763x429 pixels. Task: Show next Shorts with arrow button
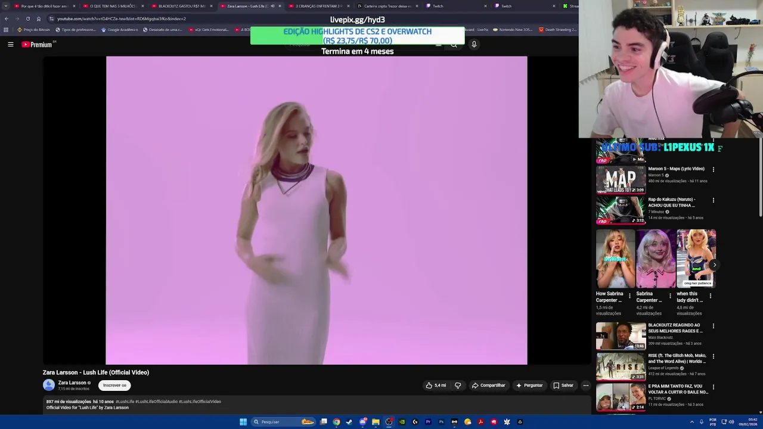(x=714, y=265)
